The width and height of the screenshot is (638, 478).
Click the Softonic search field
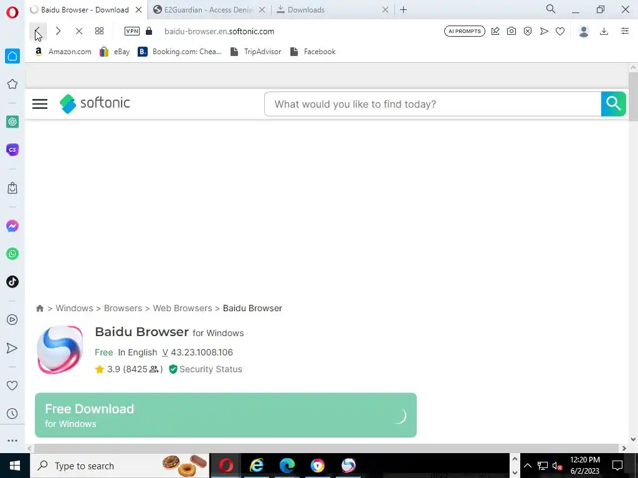click(432, 104)
